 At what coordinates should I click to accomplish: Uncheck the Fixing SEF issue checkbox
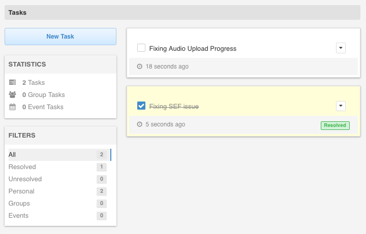coord(142,106)
